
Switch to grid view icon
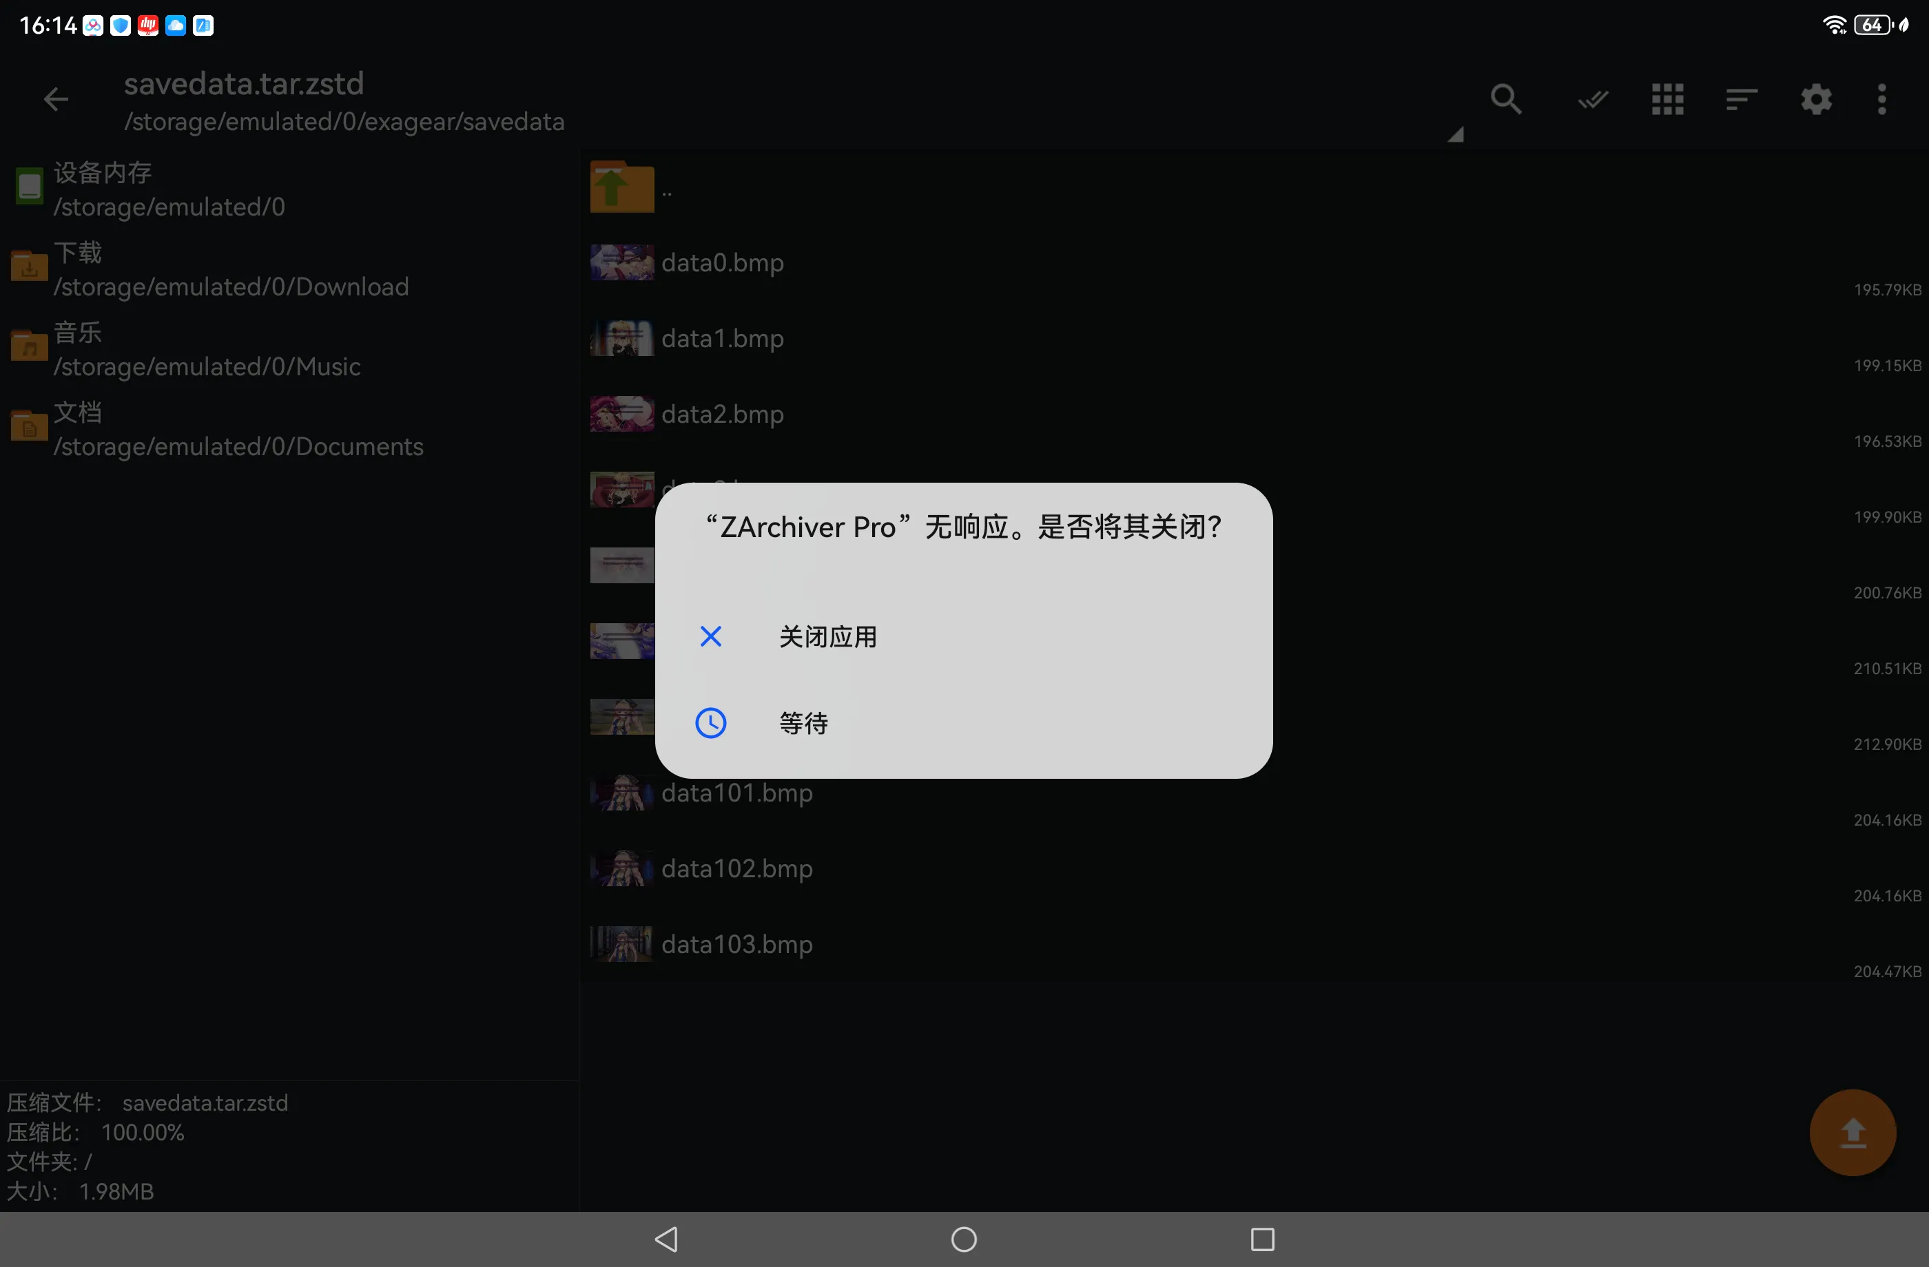[x=1667, y=100]
